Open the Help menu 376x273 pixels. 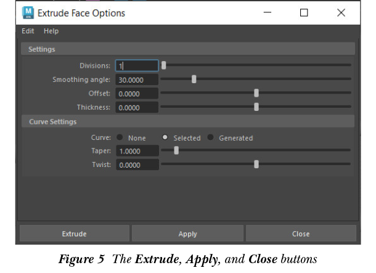tap(51, 31)
